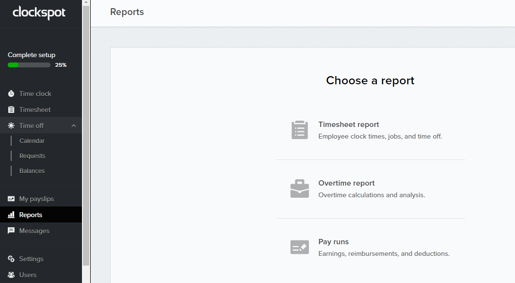
Task: Click the Messages speech bubble icon
Action: click(x=11, y=231)
